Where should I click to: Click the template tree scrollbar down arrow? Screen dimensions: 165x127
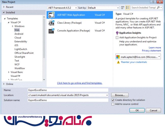click(x=44, y=80)
